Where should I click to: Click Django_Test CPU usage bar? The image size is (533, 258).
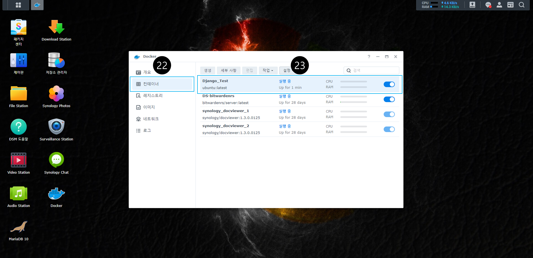click(353, 82)
